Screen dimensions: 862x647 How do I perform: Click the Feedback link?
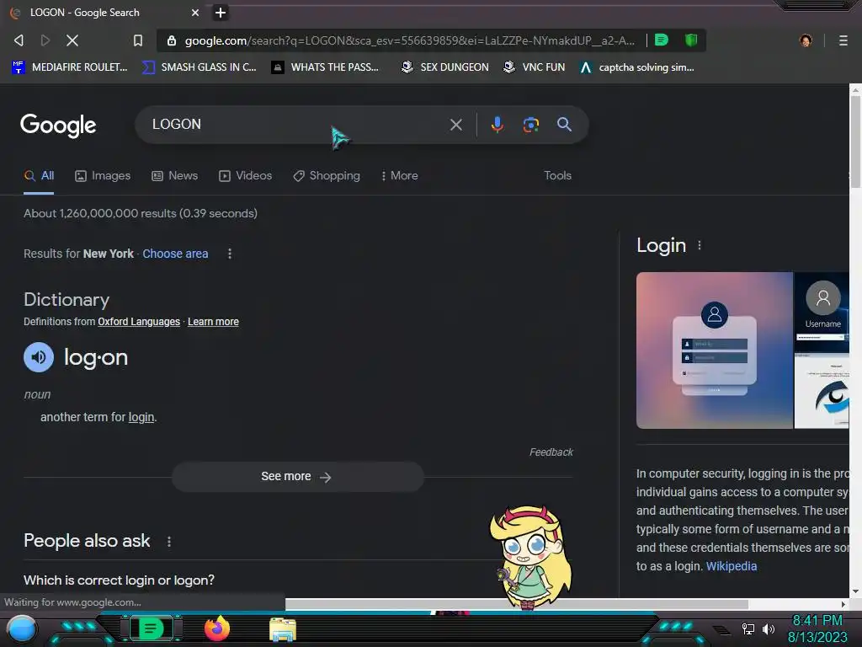551,452
